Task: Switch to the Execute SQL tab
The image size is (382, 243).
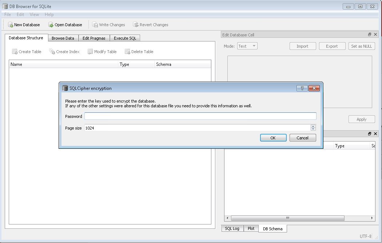Action: (125, 38)
